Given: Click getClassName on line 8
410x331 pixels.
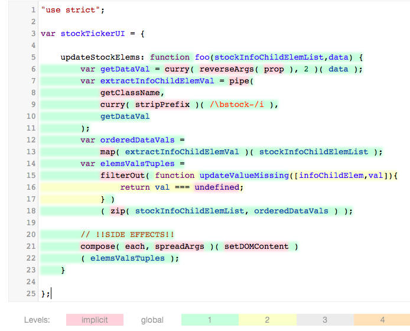Looking at the screenshot, I should [130, 93].
